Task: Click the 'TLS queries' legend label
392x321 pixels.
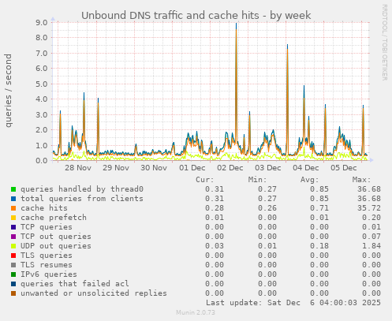Action: click(x=47, y=256)
